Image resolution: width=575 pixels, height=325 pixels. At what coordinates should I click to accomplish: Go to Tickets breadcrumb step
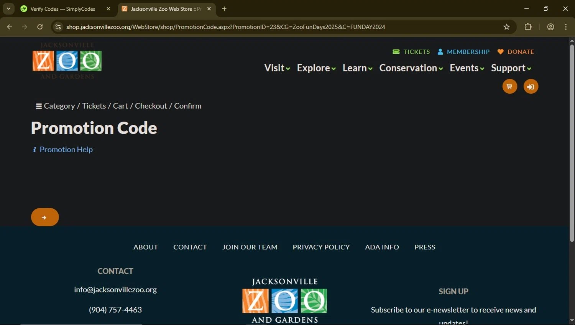pyautogui.click(x=94, y=106)
